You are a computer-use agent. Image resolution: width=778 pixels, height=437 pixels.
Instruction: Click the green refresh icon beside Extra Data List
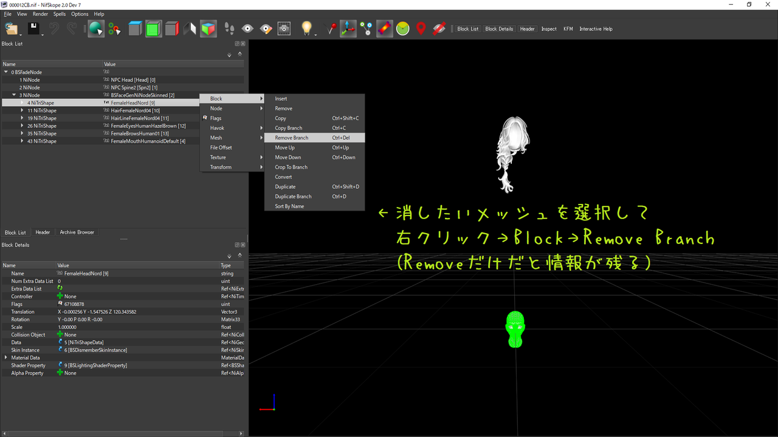[60, 289]
